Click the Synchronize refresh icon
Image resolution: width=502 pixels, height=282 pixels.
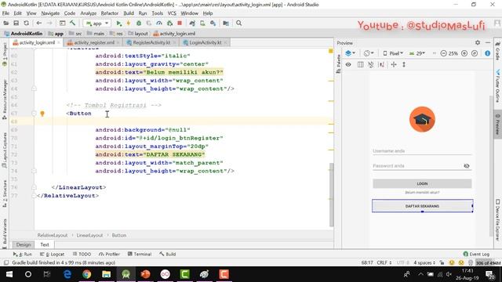(x=26, y=23)
